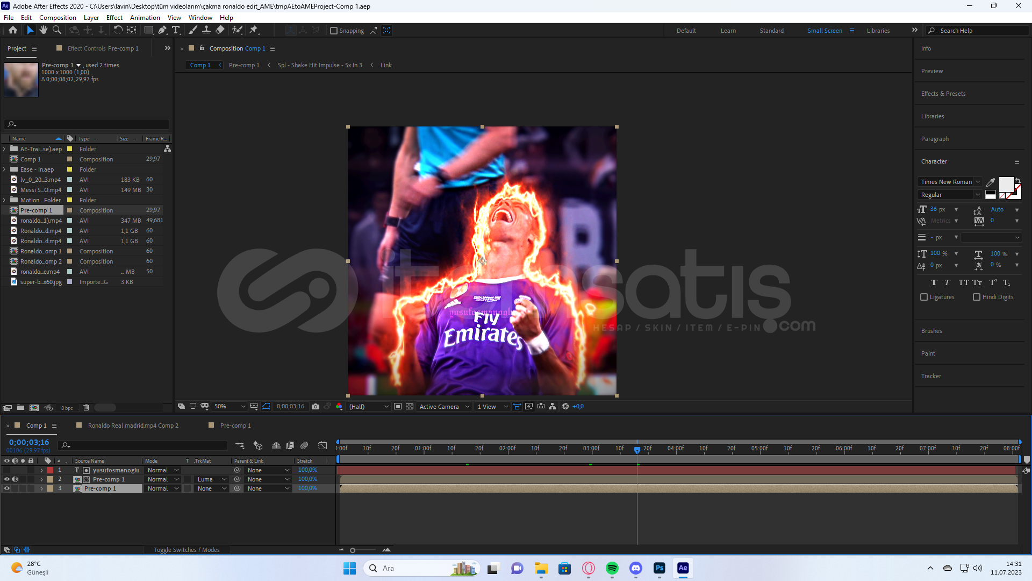Switch to the Standard workspace
Screen dimensions: 1032x581
coord(771,31)
